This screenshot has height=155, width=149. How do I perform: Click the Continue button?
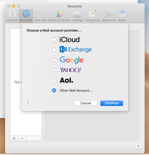[112, 103]
